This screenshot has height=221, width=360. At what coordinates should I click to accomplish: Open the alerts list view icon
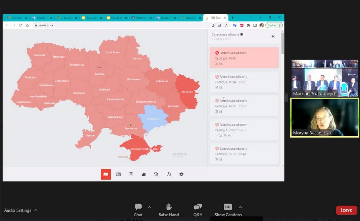pos(118,174)
